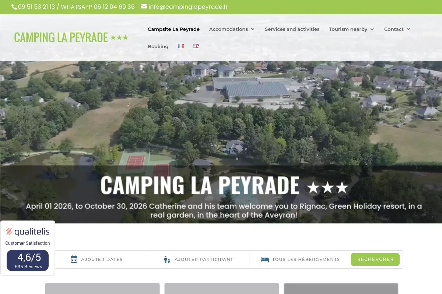The height and width of the screenshot is (294, 442).
Task: Click the email envelope icon
Action: (144, 7)
